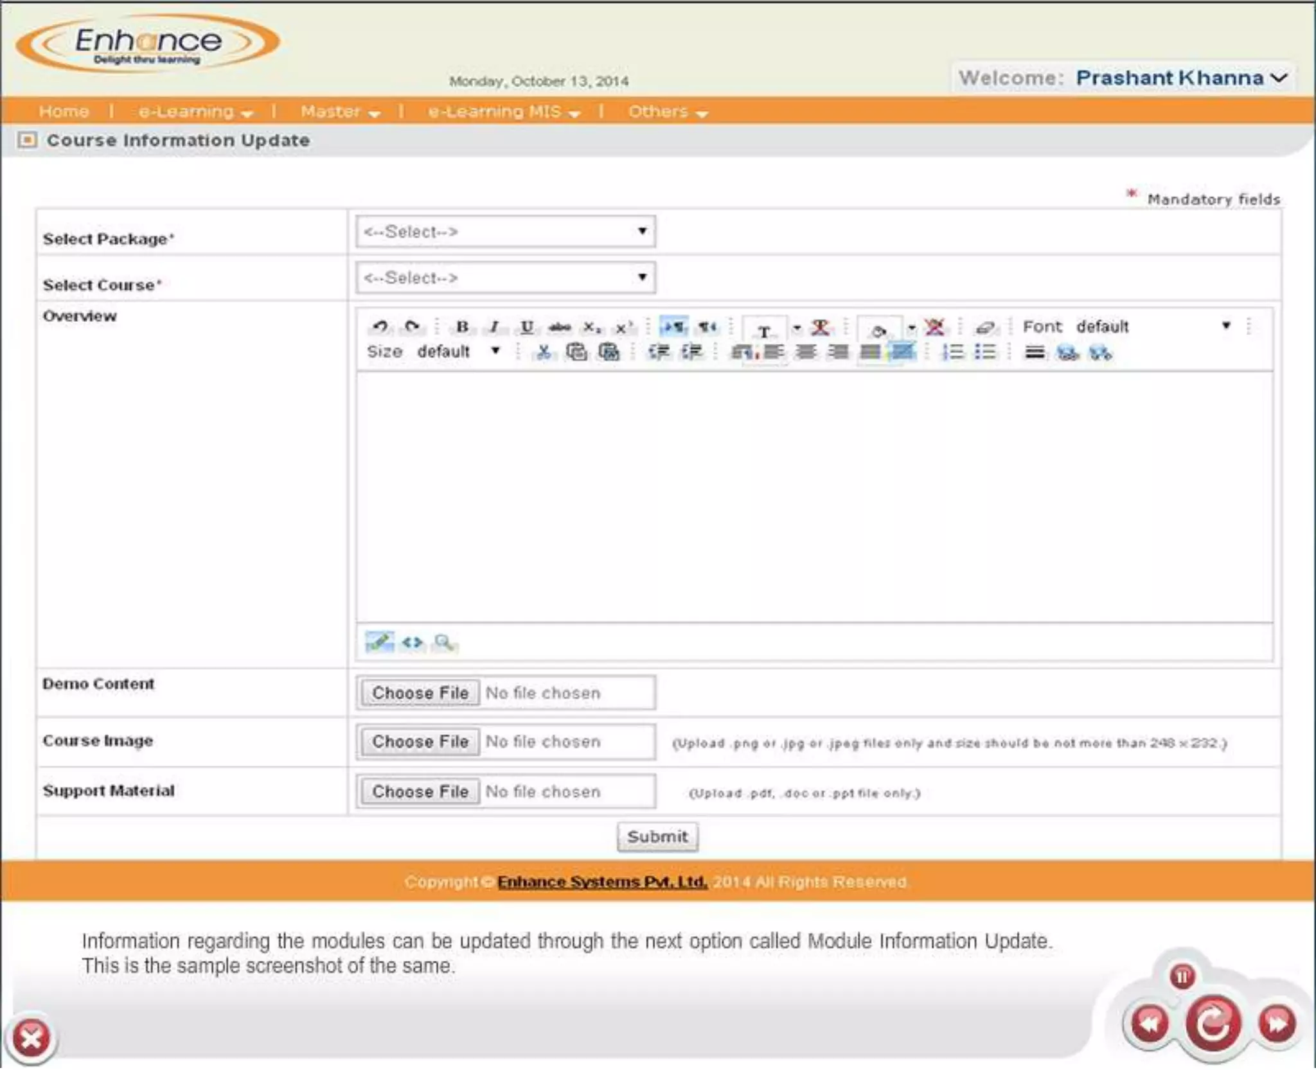Choose File for Course Image
This screenshot has width=1316, height=1070.
pyautogui.click(x=420, y=741)
